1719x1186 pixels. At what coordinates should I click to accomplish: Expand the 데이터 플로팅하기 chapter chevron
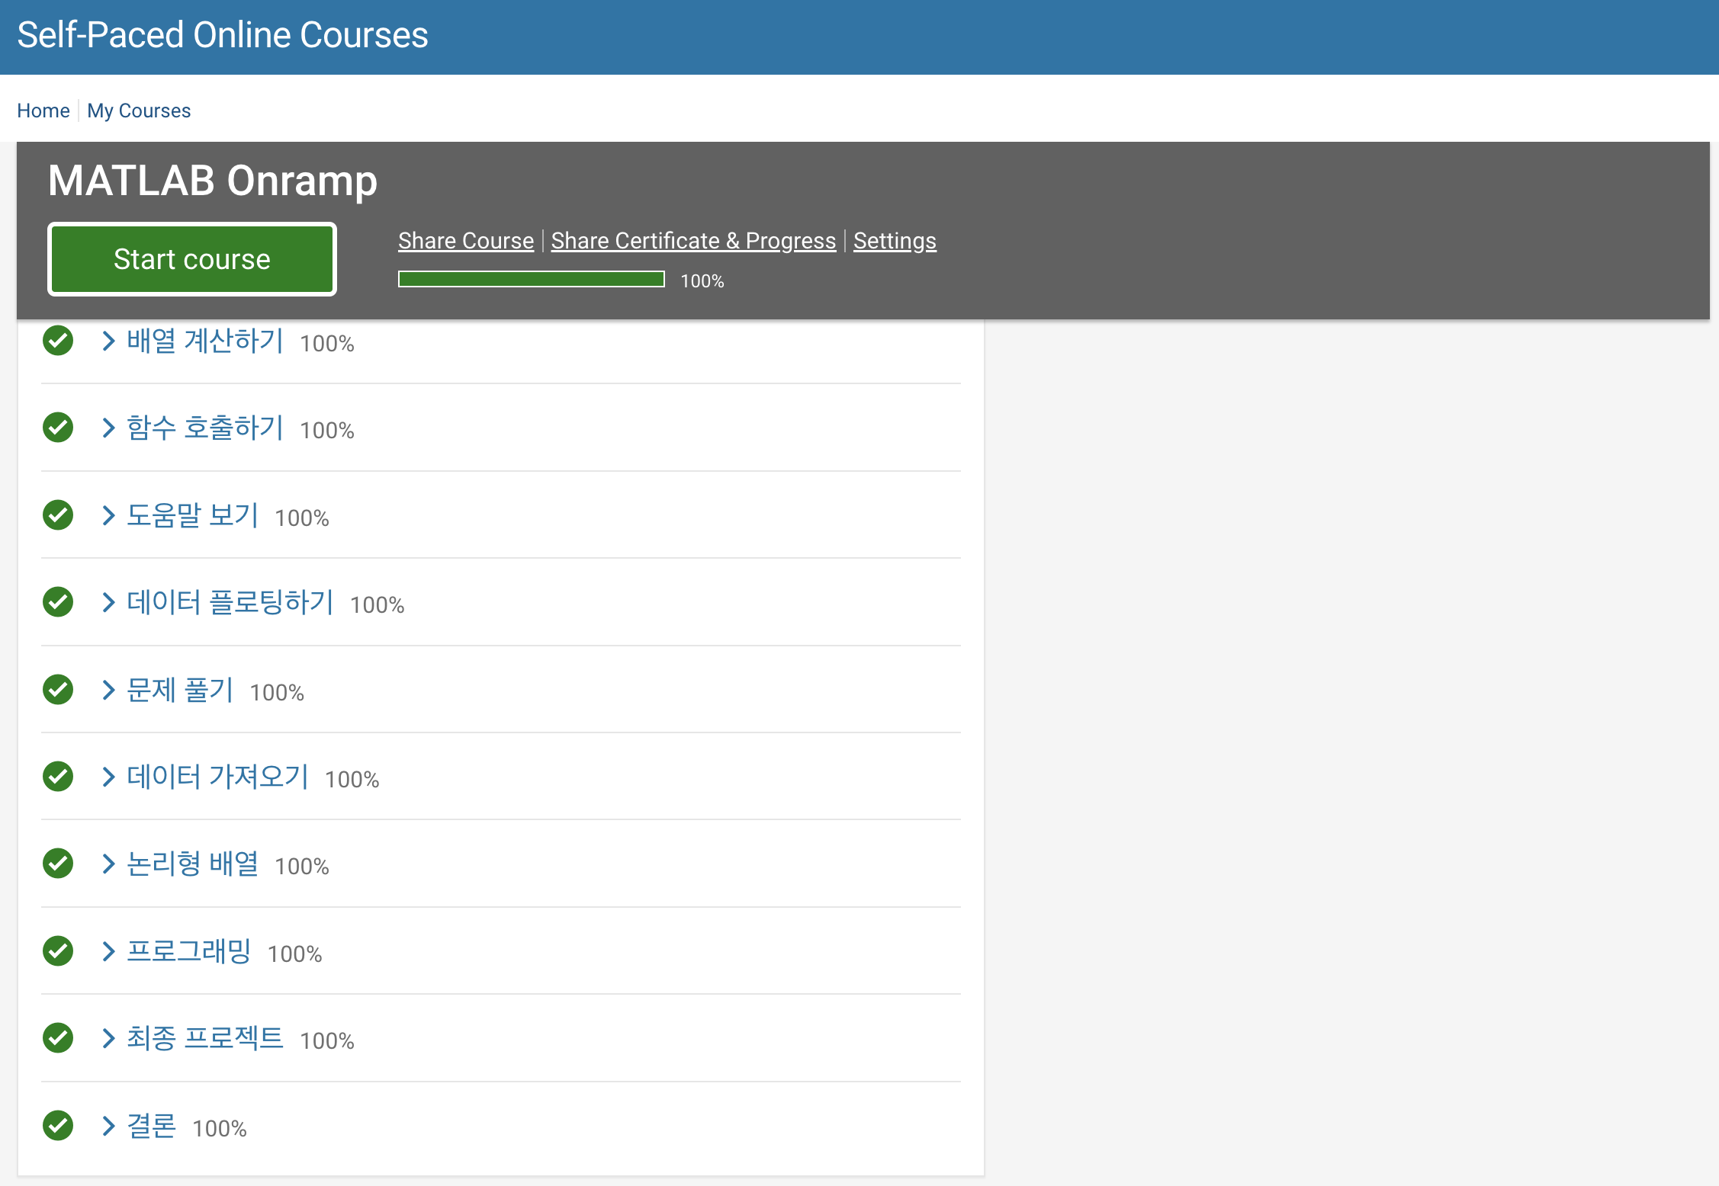[x=108, y=602]
